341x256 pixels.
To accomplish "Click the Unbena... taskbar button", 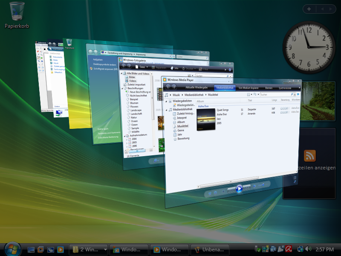I will tap(210, 249).
